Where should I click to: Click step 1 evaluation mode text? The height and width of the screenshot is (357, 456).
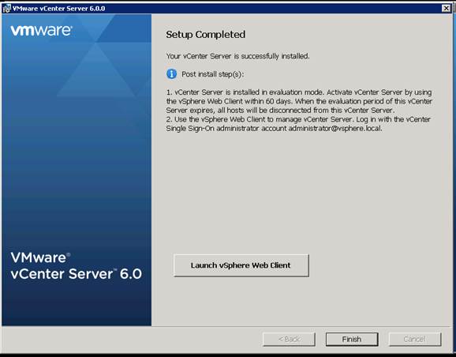[x=299, y=101]
